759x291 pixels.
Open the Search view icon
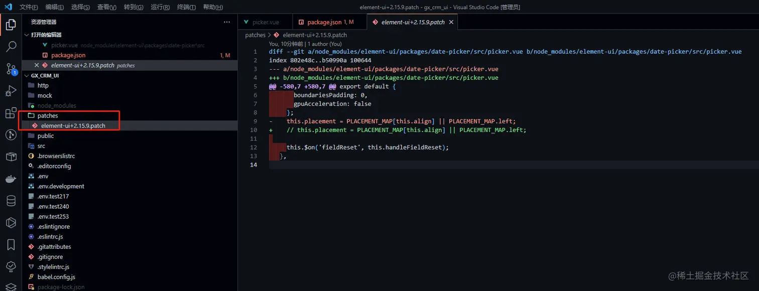[x=11, y=47]
